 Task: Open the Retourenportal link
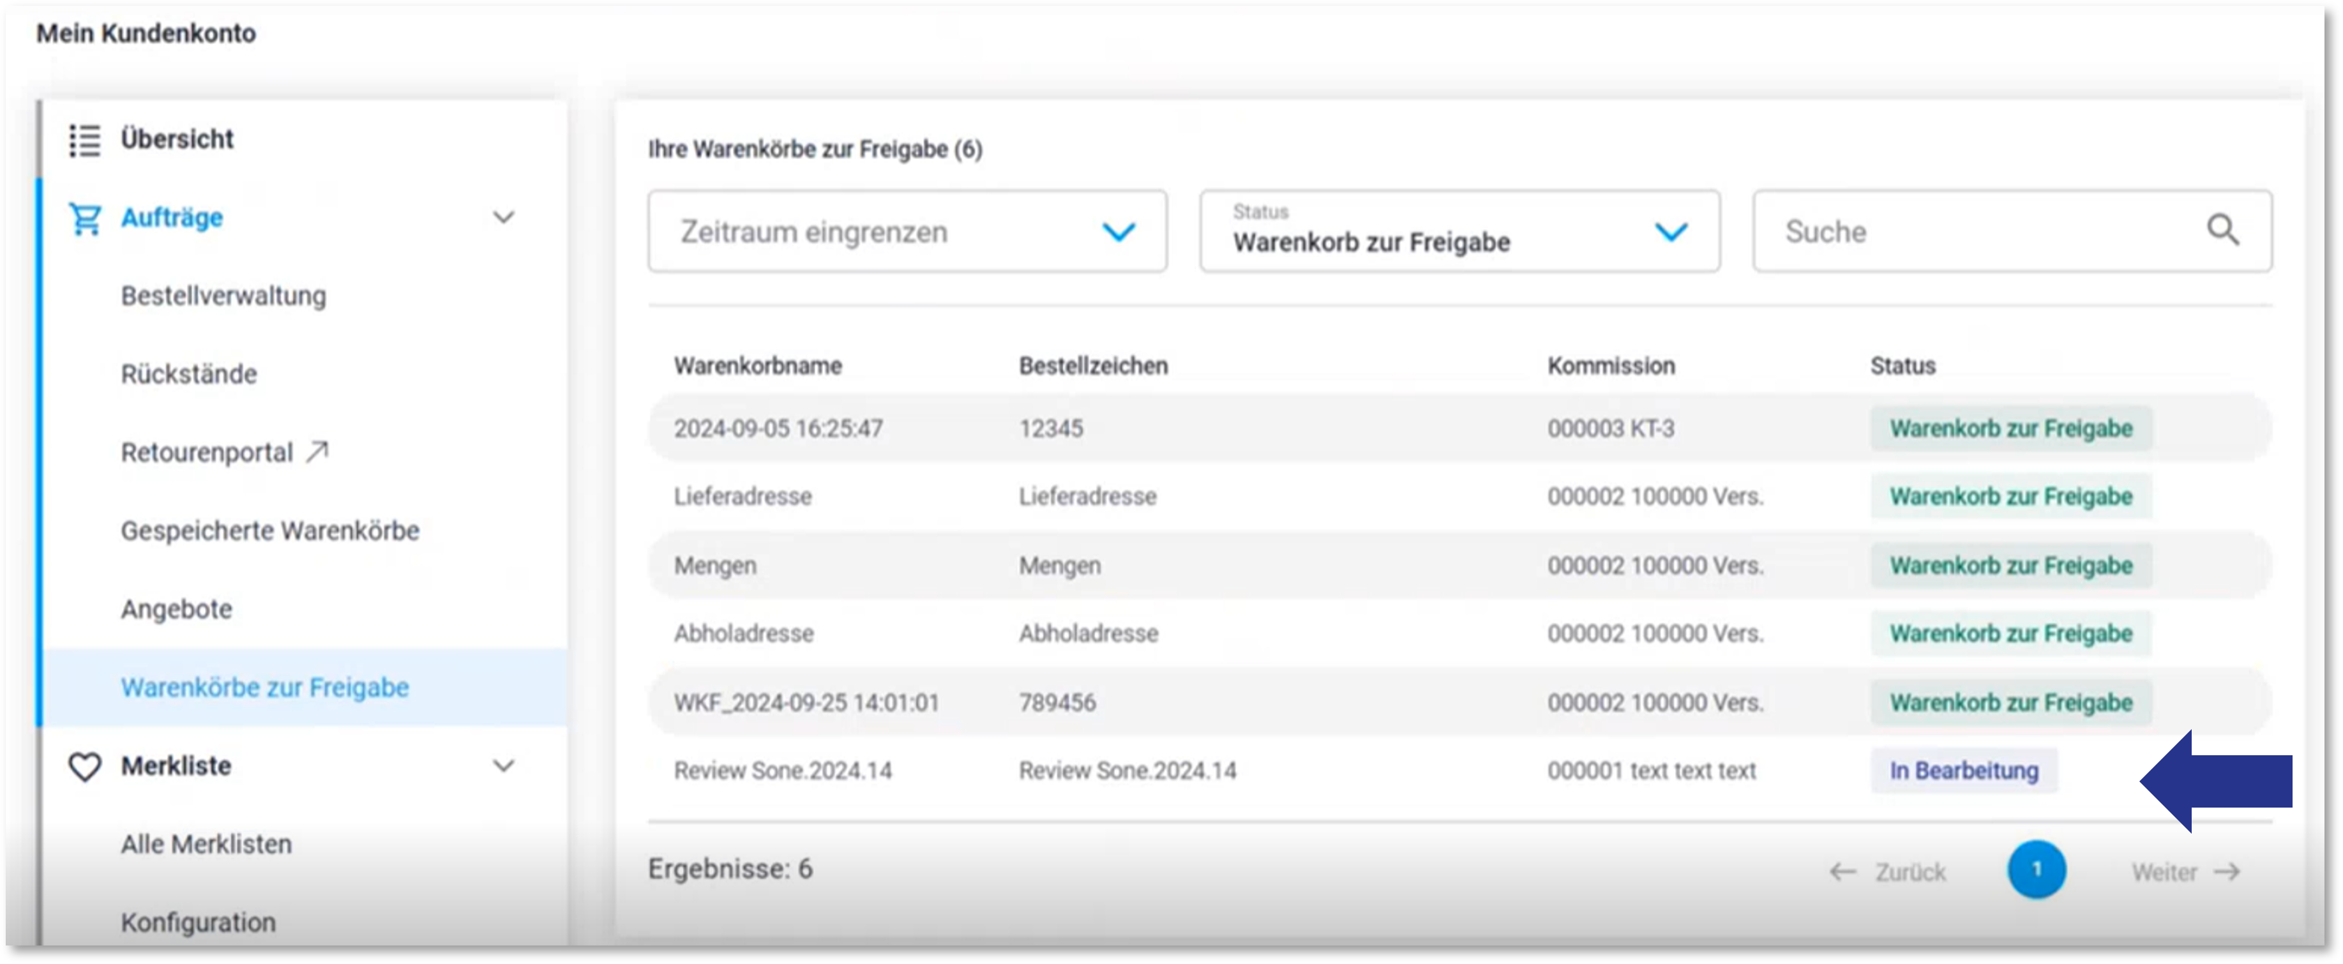[207, 453]
